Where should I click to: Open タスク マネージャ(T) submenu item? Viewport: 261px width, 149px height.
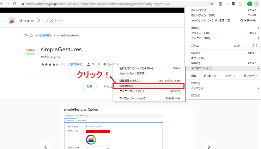(x=149, y=91)
